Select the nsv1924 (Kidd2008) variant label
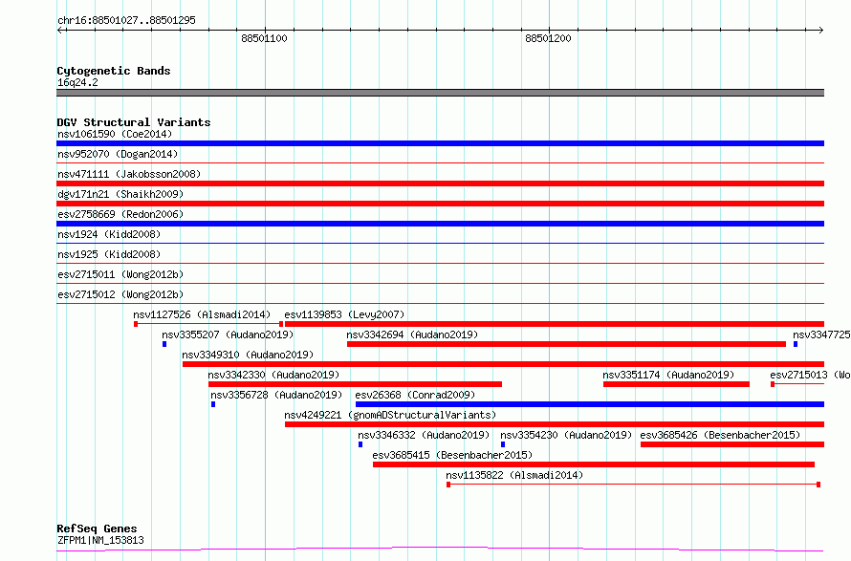 click(109, 234)
